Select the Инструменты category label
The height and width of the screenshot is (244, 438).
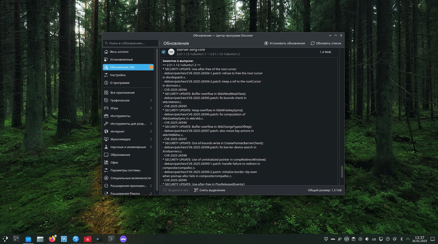120,116
